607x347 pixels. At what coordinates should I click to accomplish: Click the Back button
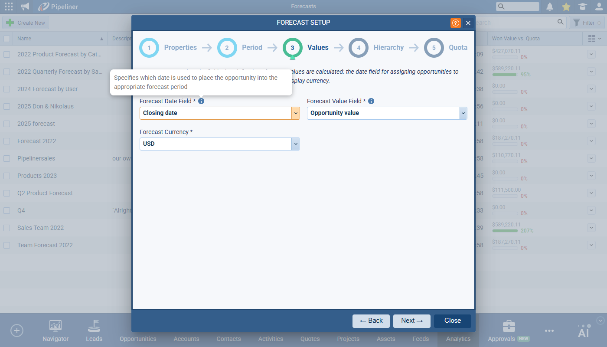(371, 321)
